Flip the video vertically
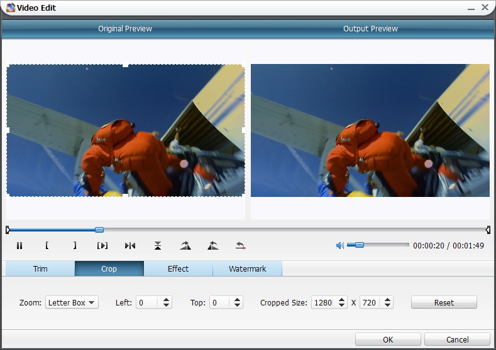Viewport: 496px width, 350px height. pos(158,245)
